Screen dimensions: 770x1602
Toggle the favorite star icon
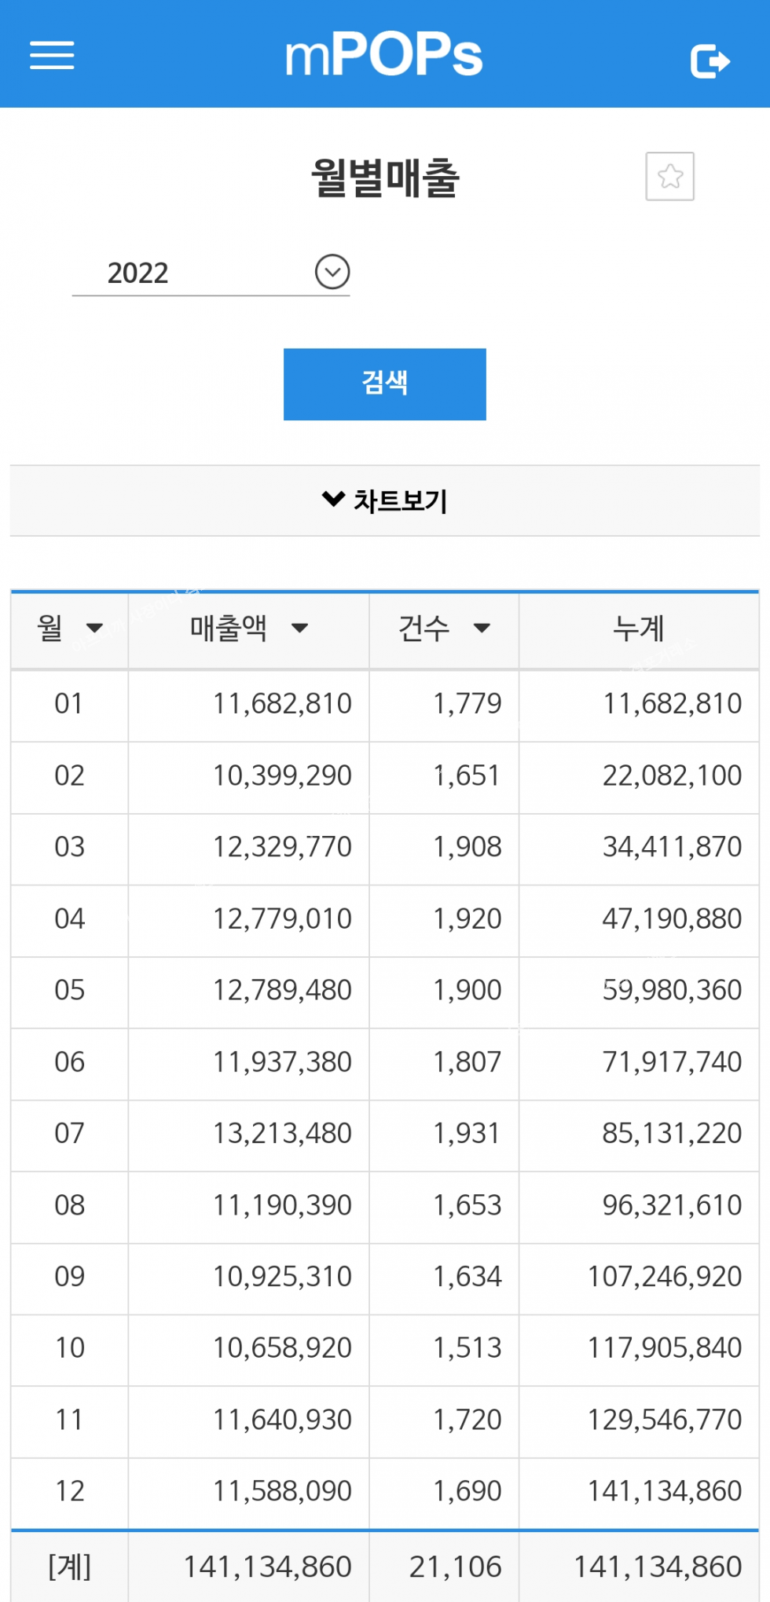click(669, 176)
